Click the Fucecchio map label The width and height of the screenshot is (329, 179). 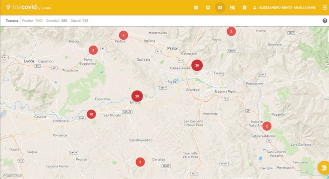103,99
